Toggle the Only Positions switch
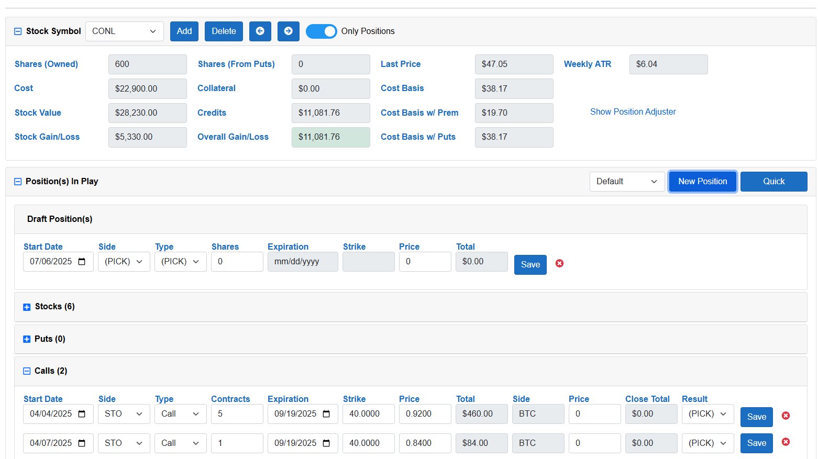The image size is (818, 459). coord(321,31)
